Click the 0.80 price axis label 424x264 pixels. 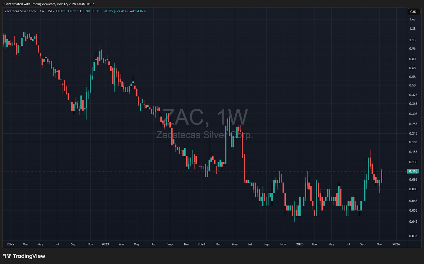click(412, 59)
